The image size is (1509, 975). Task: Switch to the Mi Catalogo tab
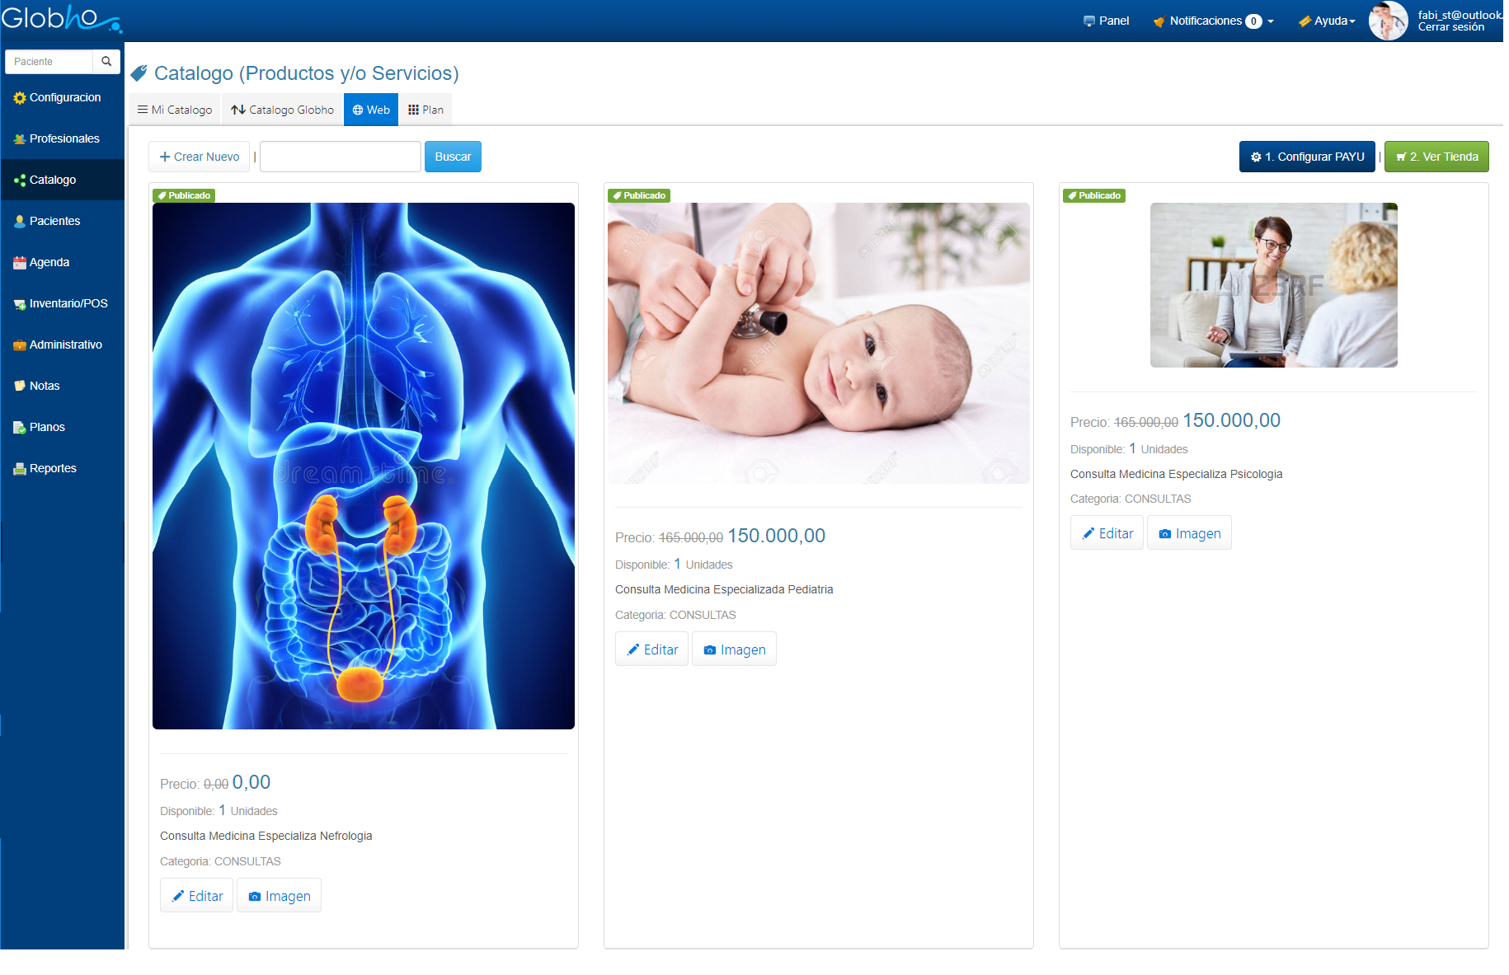point(175,110)
